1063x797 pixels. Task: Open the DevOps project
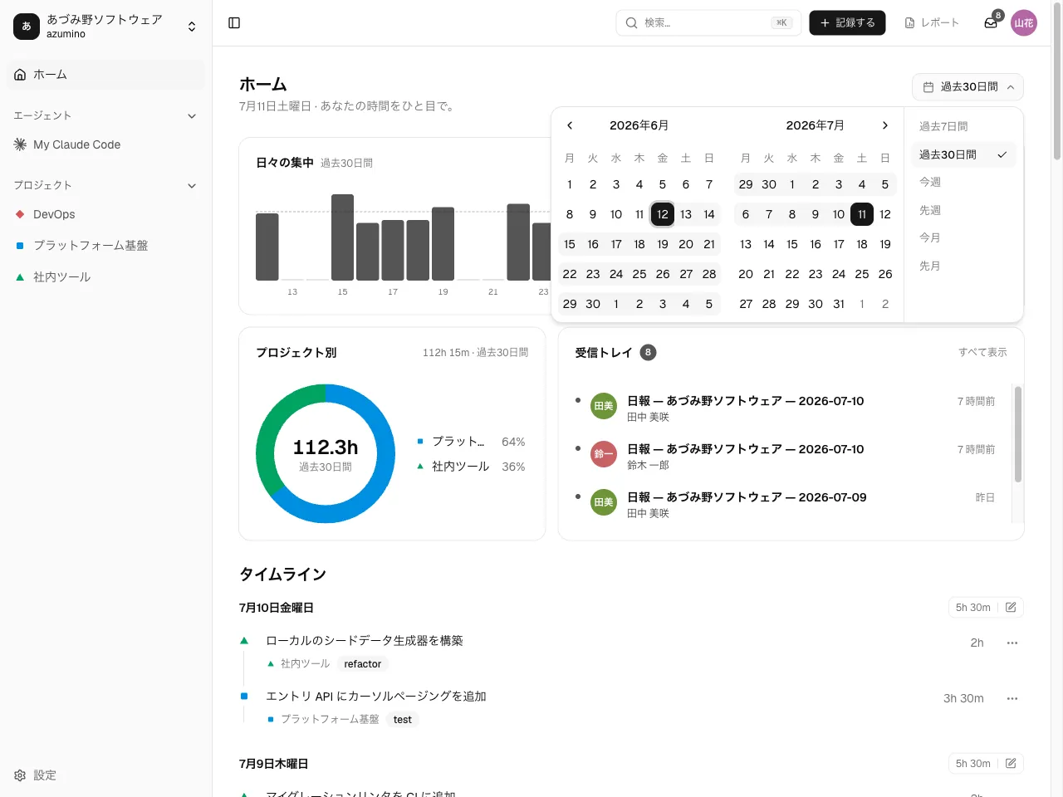(x=105, y=214)
